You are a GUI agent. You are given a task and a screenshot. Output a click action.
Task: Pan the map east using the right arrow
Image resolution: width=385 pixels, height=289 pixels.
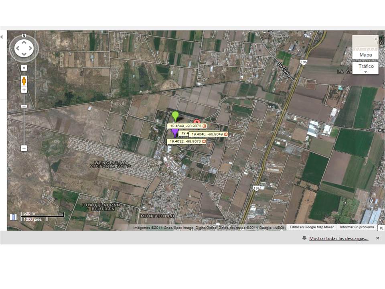[x=31, y=49]
